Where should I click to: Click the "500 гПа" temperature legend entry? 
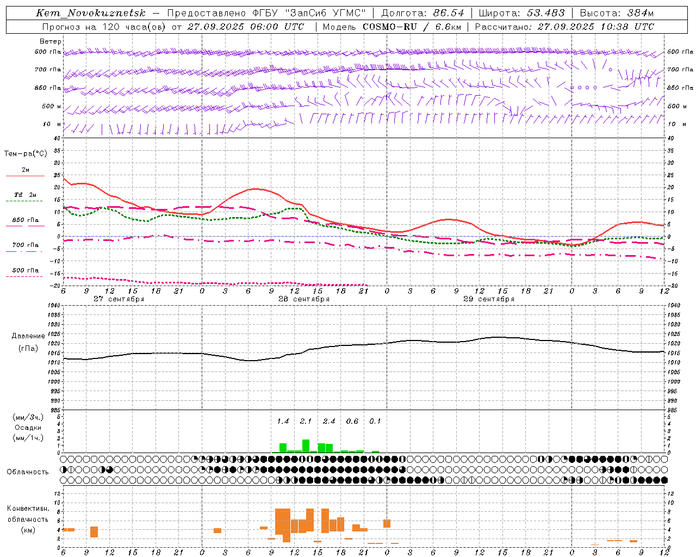[x=26, y=270]
